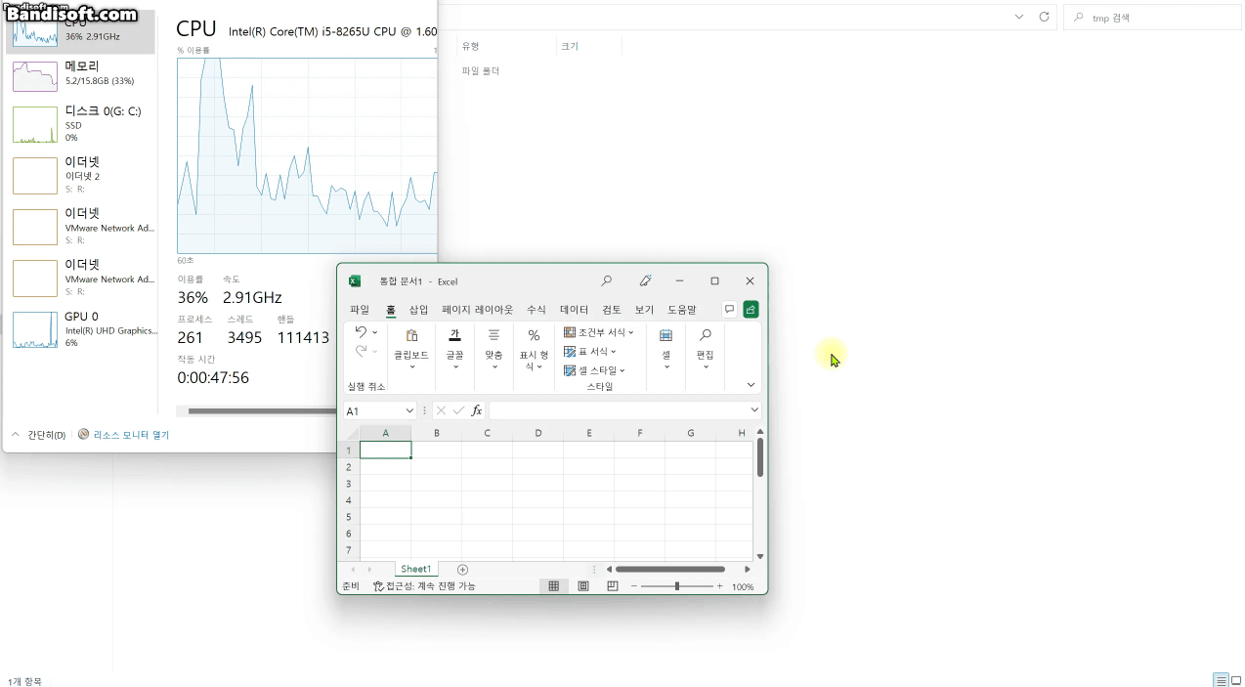Click the Refresh icon in File Explorer

(x=1044, y=17)
